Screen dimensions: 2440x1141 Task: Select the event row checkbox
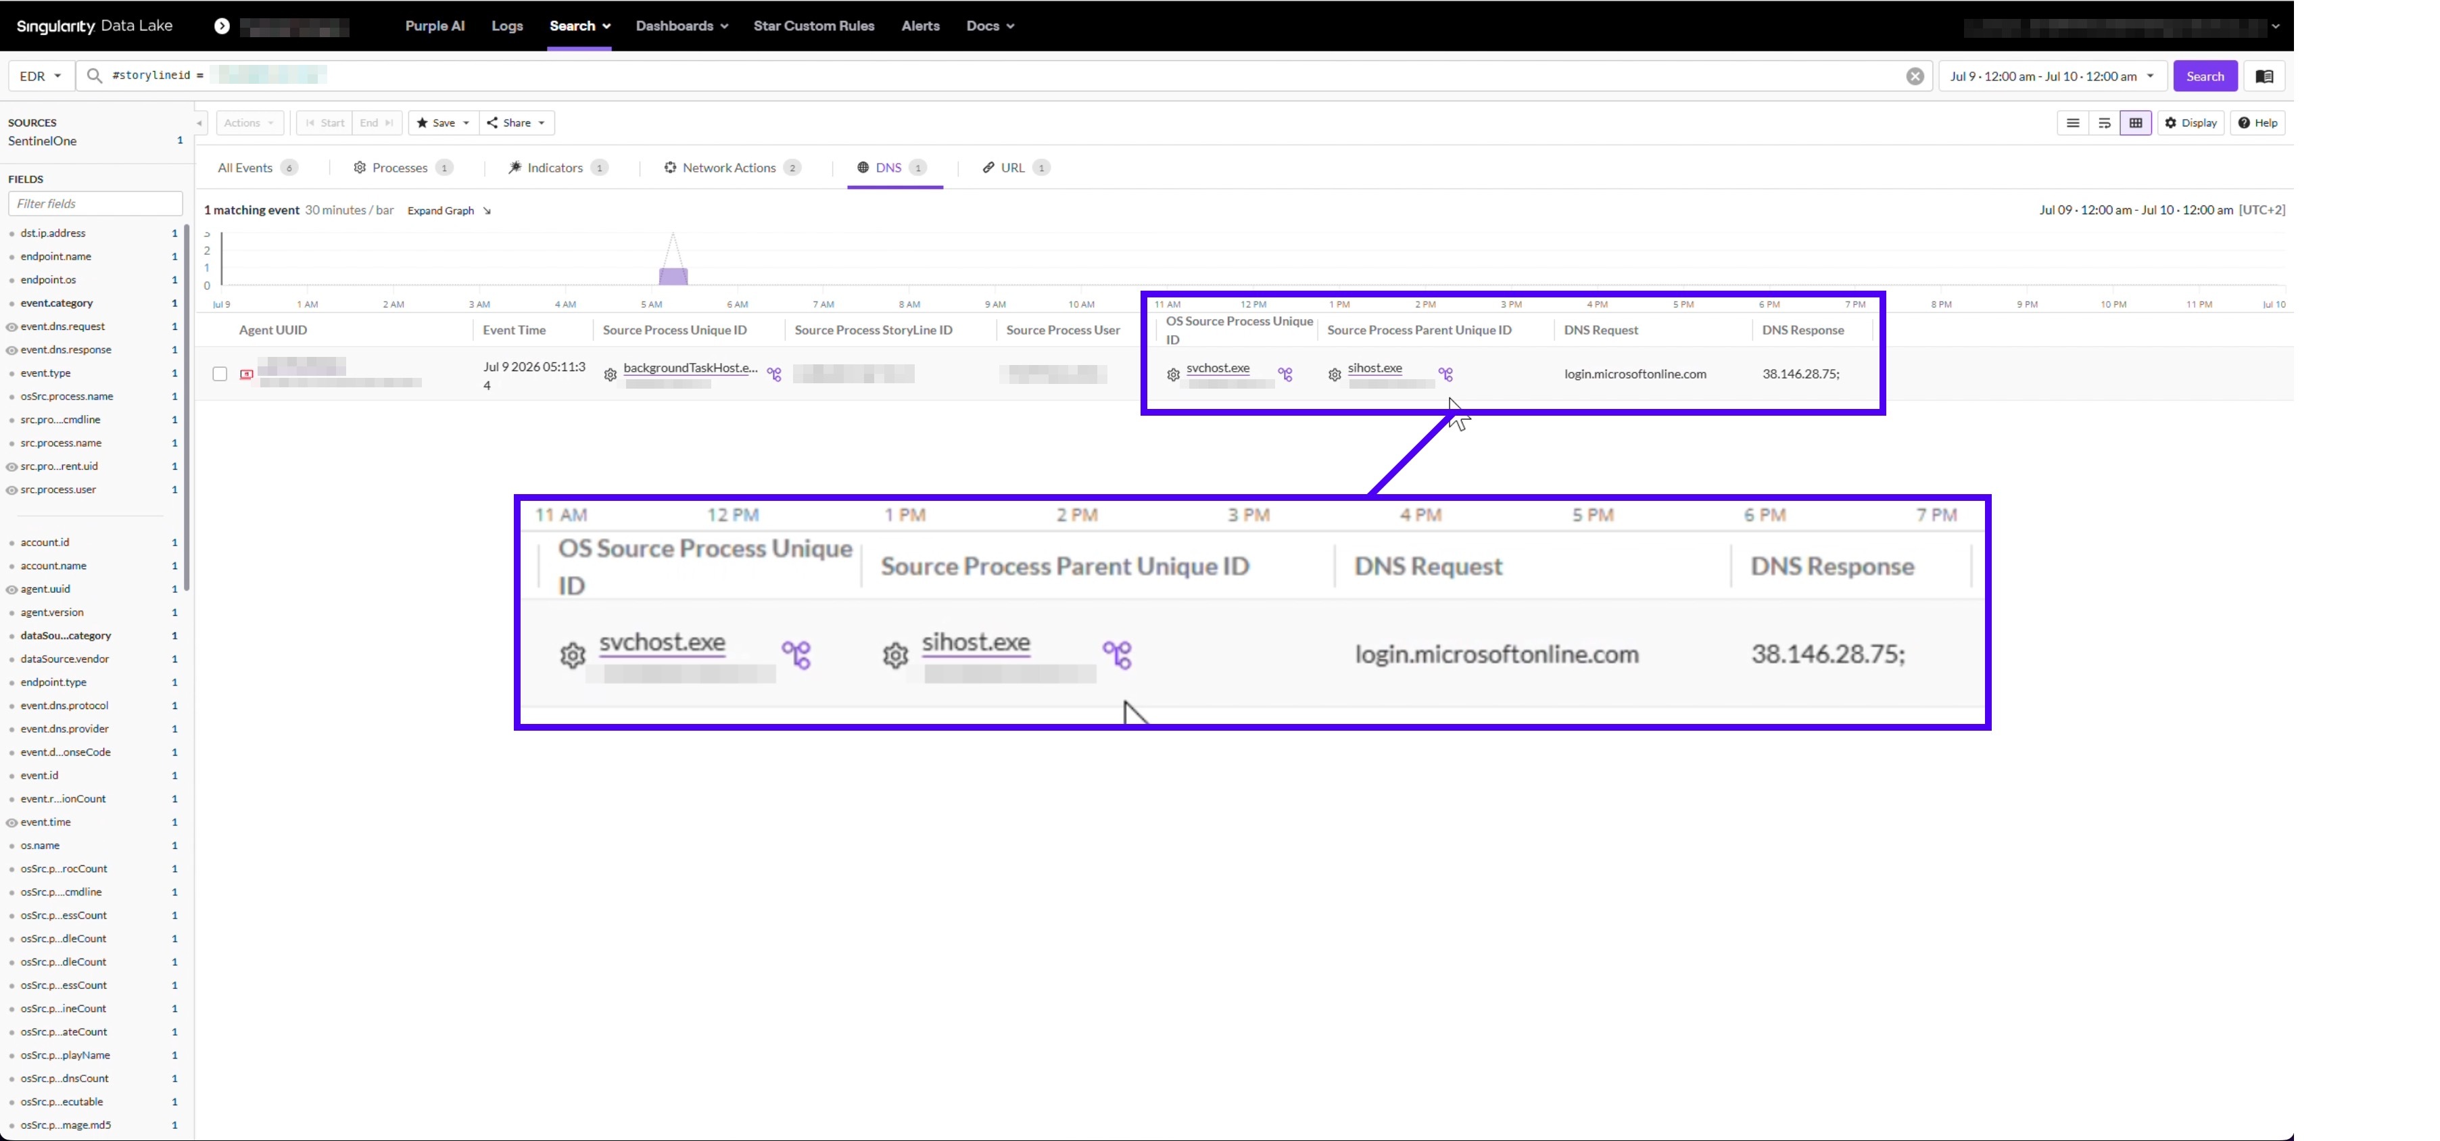220,374
